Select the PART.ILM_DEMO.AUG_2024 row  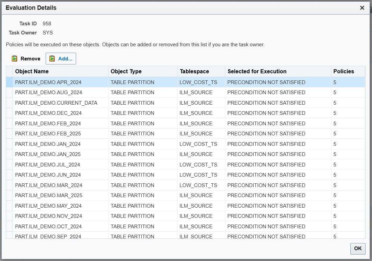[48, 93]
